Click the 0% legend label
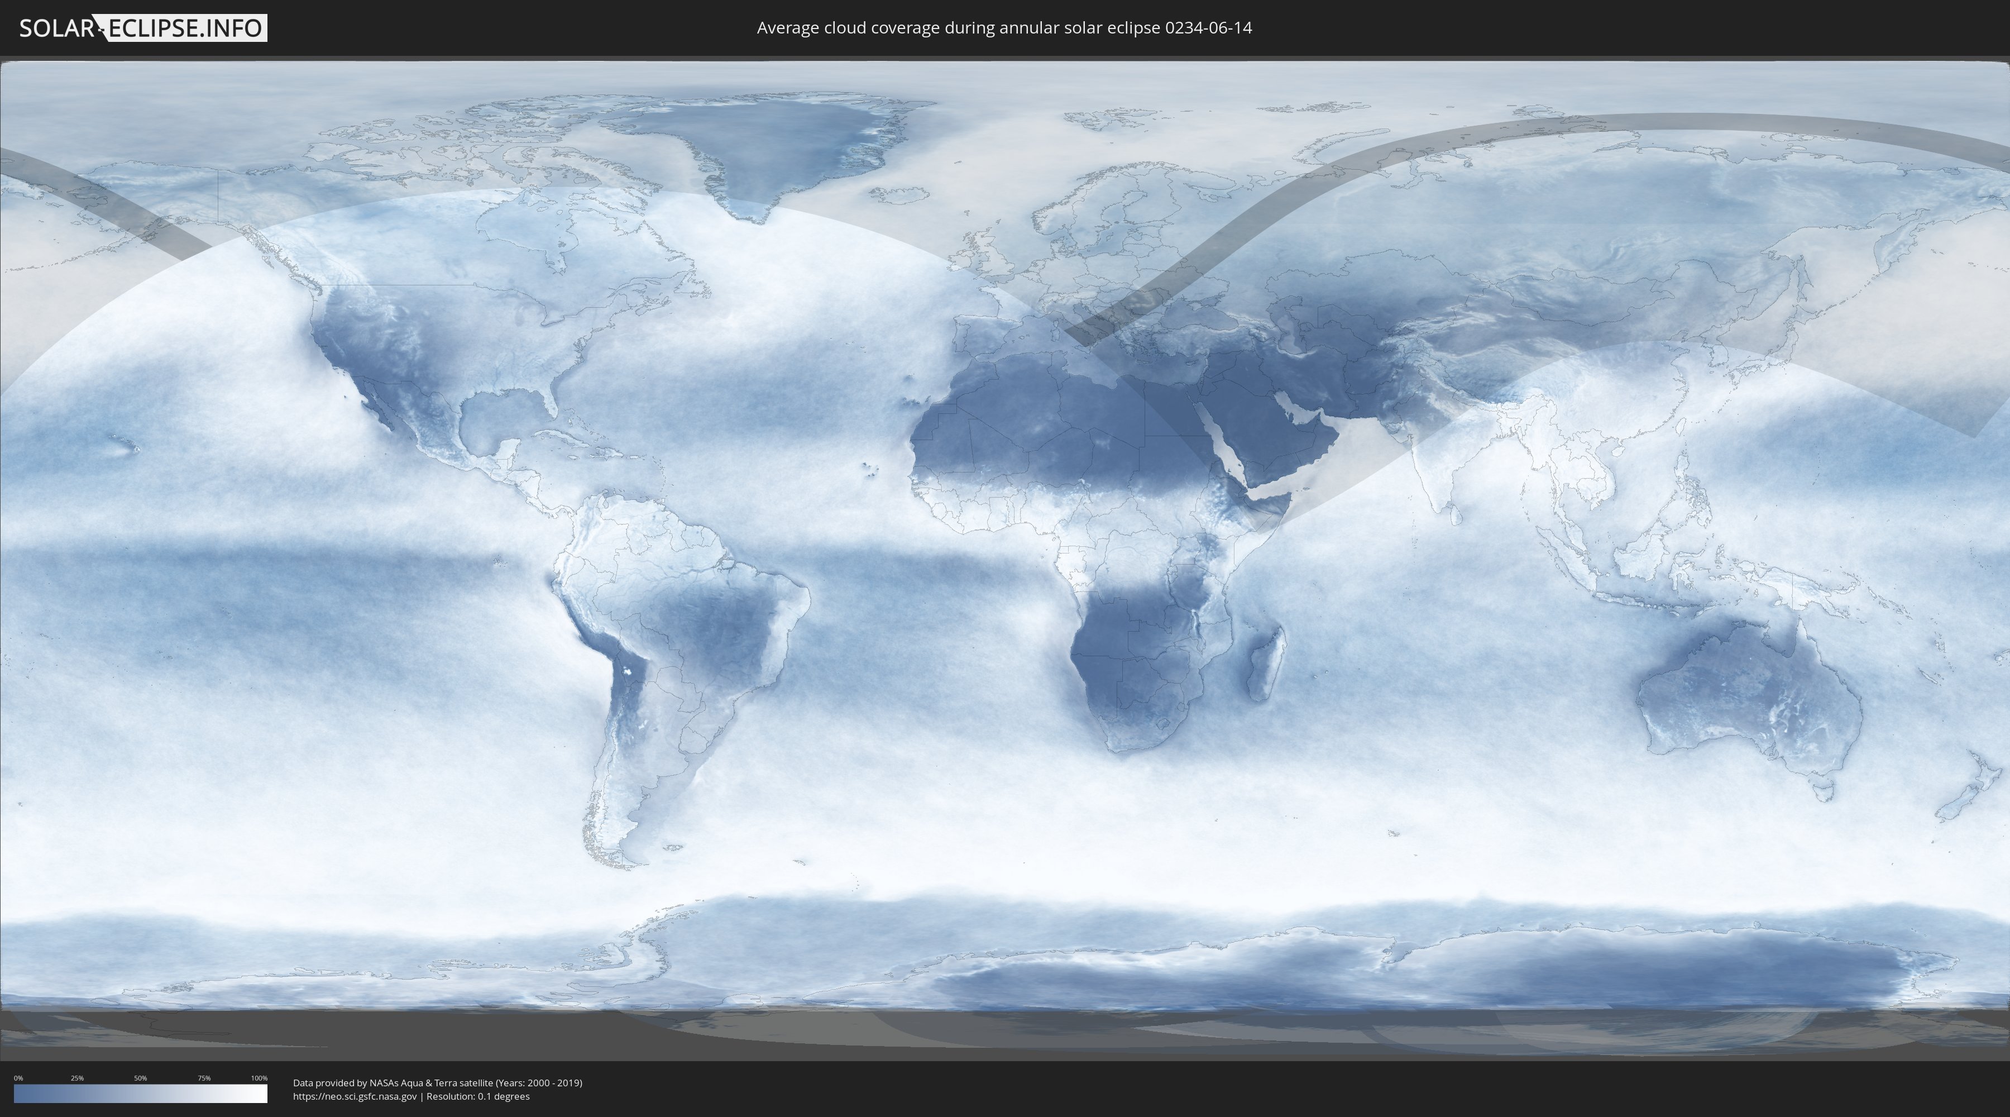 18,1078
